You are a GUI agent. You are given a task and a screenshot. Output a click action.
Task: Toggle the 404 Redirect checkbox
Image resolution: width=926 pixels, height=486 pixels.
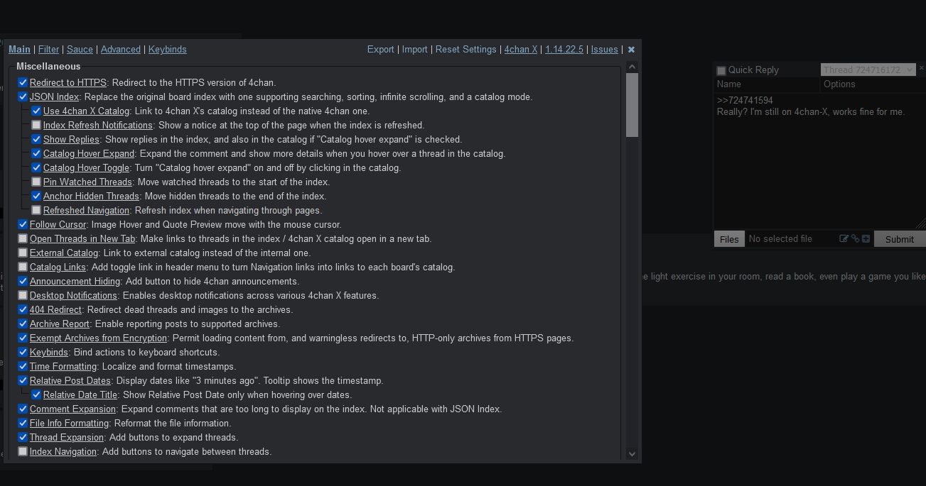pyautogui.click(x=23, y=309)
